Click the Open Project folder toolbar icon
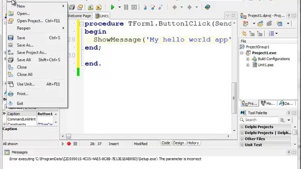This screenshot has height=169, width=301. 80,8
